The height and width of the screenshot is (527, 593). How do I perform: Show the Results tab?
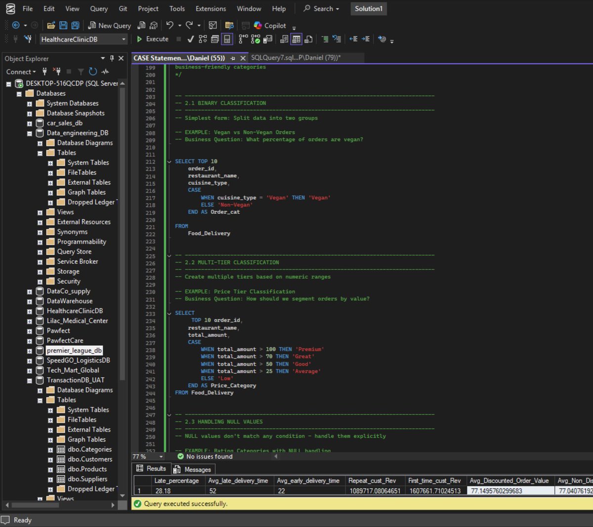pyautogui.click(x=151, y=469)
